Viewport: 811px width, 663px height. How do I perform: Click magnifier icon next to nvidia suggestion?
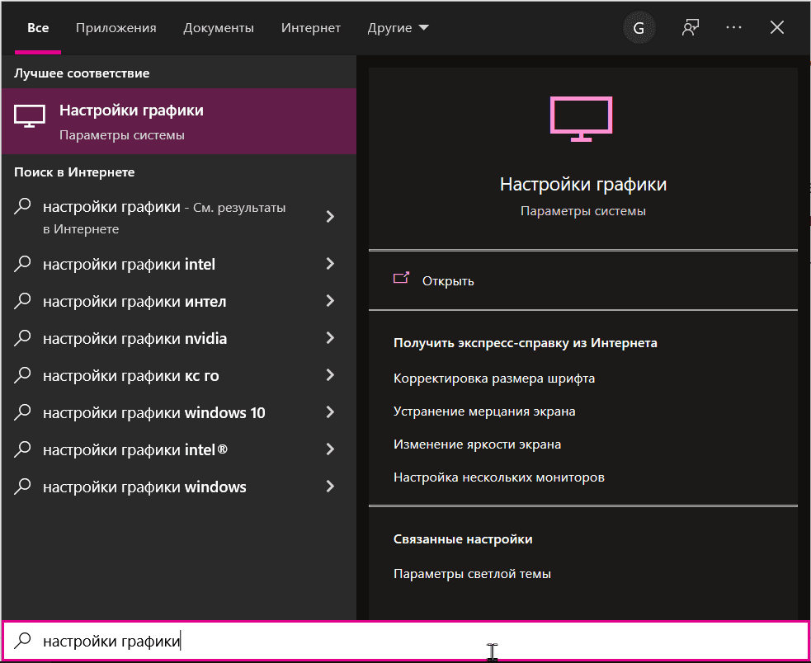click(x=24, y=338)
